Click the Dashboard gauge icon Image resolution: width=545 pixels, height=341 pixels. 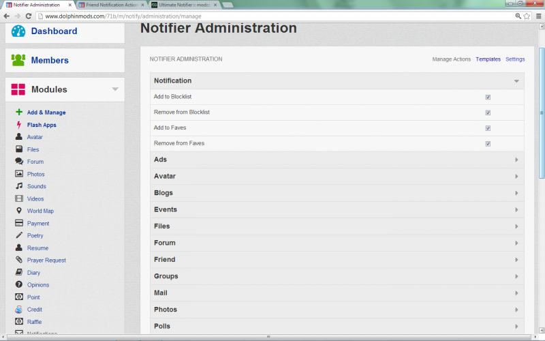pyautogui.click(x=18, y=31)
